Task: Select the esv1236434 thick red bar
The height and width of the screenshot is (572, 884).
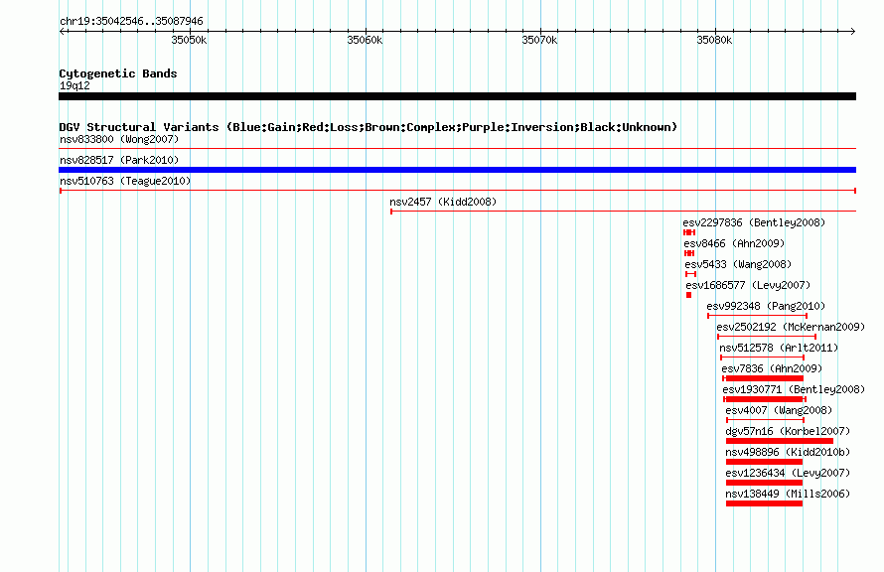Action: pyautogui.click(x=764, y=483)
